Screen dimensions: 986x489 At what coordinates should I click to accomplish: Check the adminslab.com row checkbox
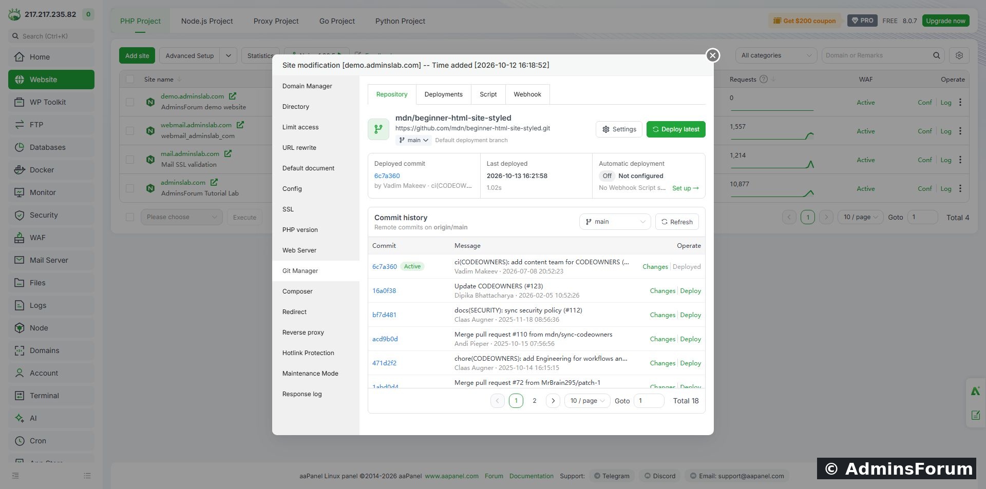tap(130, 188)
